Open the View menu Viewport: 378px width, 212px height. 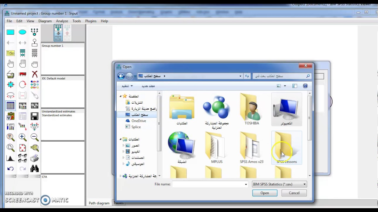30,21
